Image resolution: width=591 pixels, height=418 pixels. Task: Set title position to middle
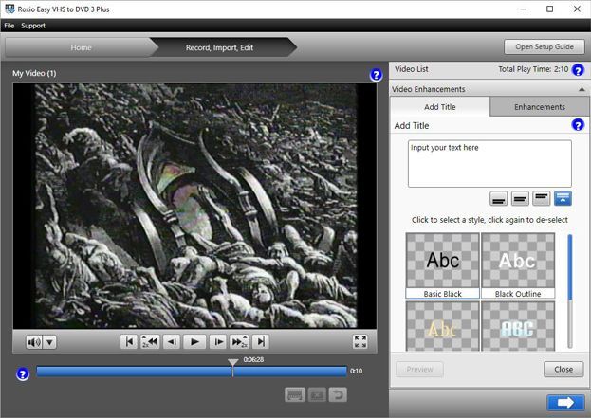point(520,198)
